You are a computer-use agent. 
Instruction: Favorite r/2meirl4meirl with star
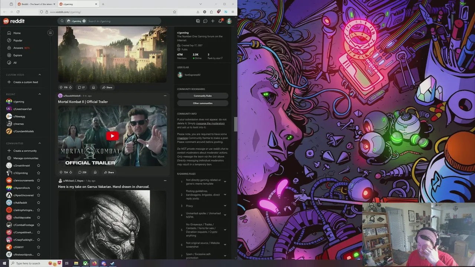(39, 166)
